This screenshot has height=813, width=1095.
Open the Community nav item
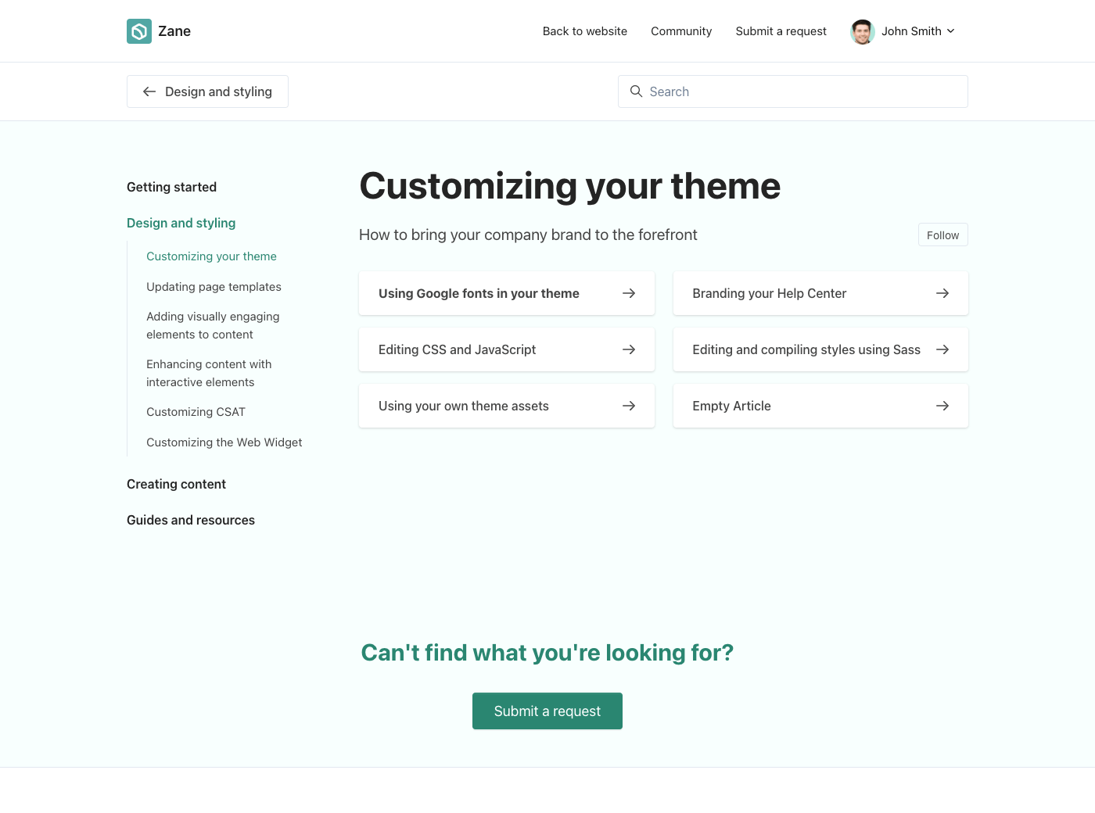[681, 31]
